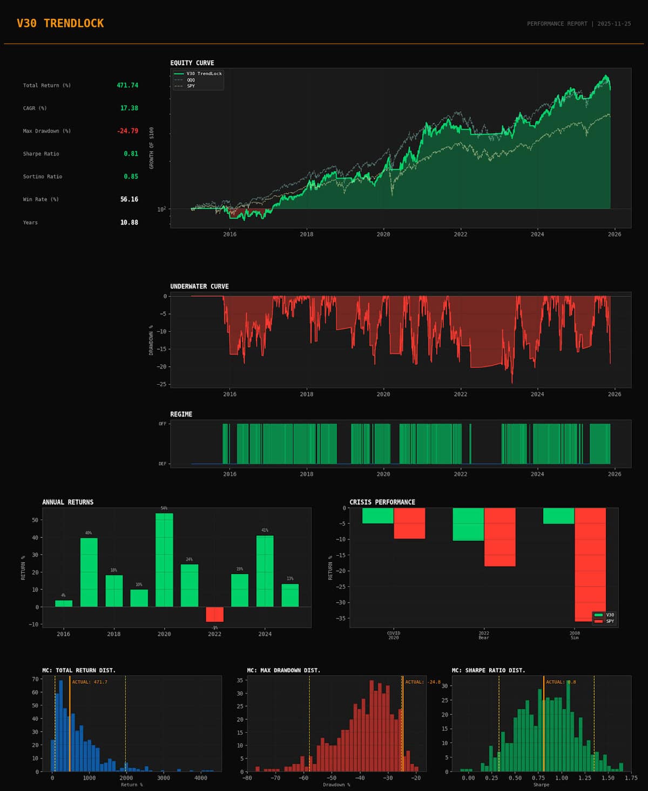Screen dimensions: 648x791
Task: Click V30 TrendLock in equity curve legend
Action: click(x=204, y=74)
